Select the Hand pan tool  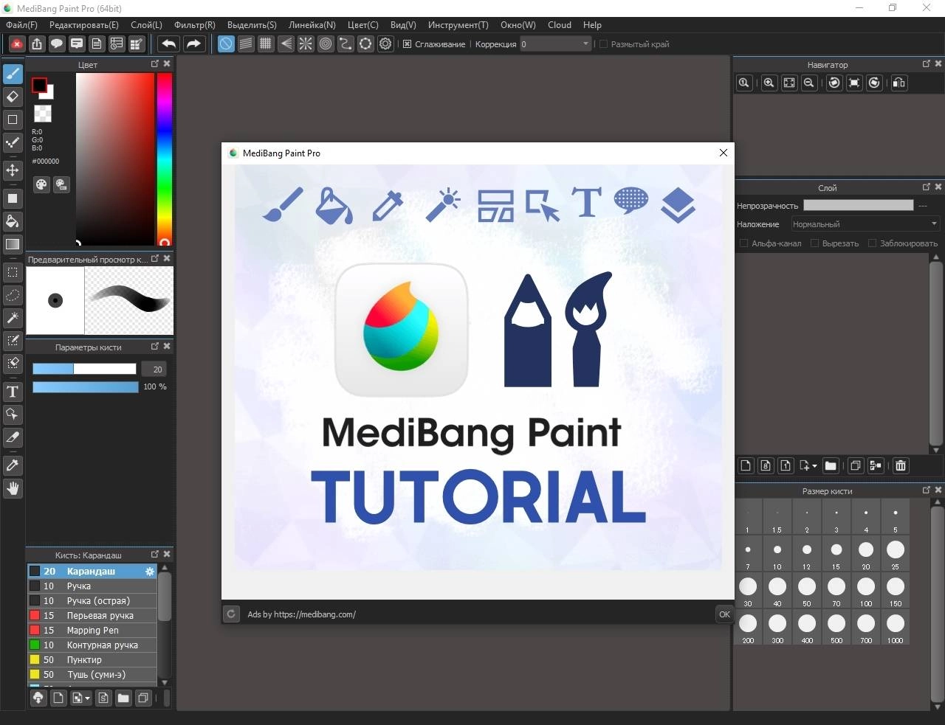[x=13, y=488]
